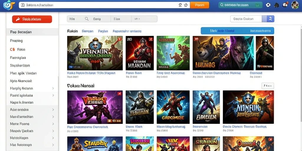
Task: Expand the Nae Ratoianga sidebar chevron
Action: [x=53, y=145]
